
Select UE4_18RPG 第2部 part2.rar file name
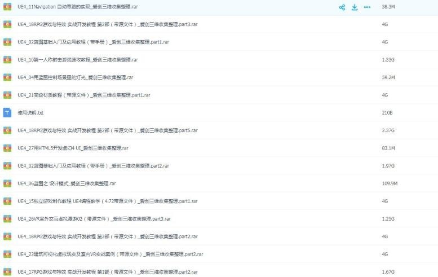pos(108,236)
